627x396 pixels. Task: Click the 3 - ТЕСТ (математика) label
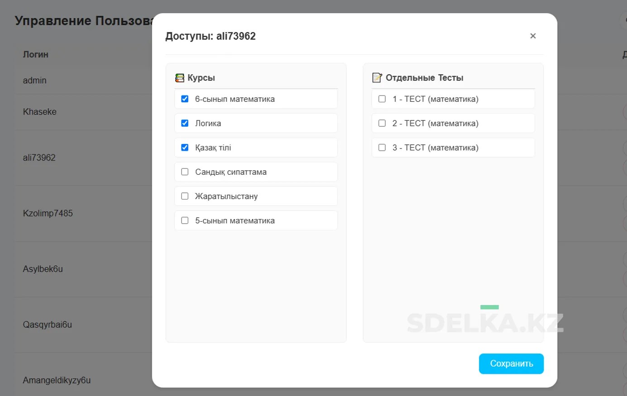tap(436, 148)
